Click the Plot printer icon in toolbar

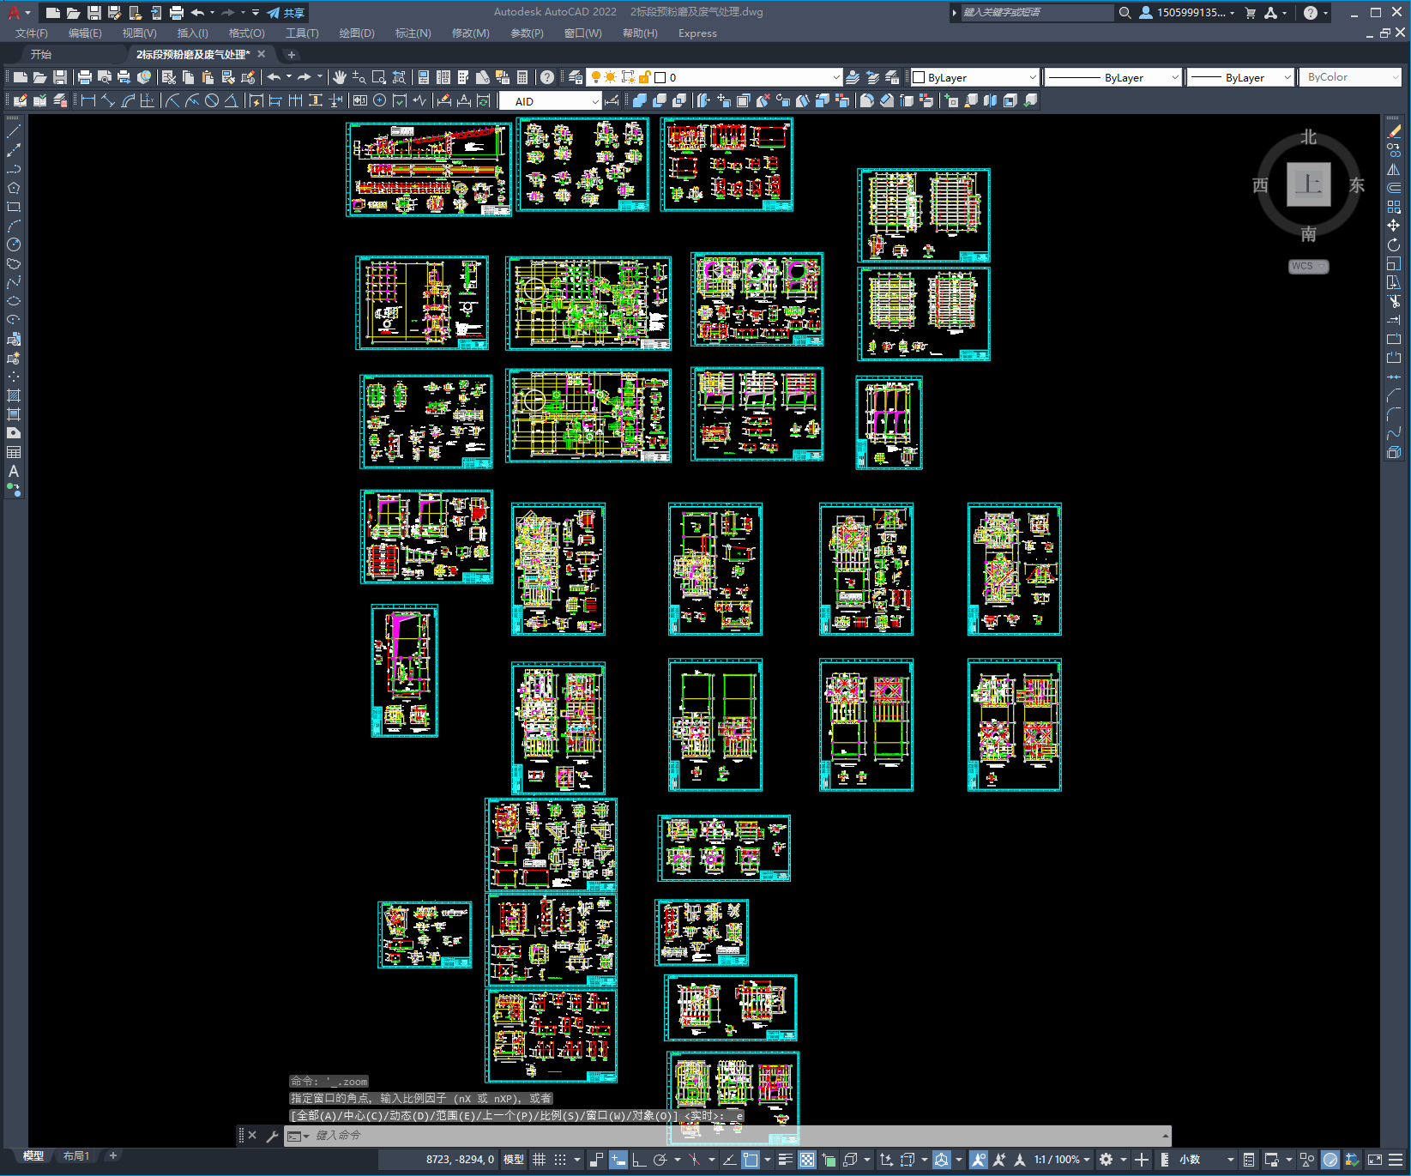pyautogui.click(x=84, y=77)
